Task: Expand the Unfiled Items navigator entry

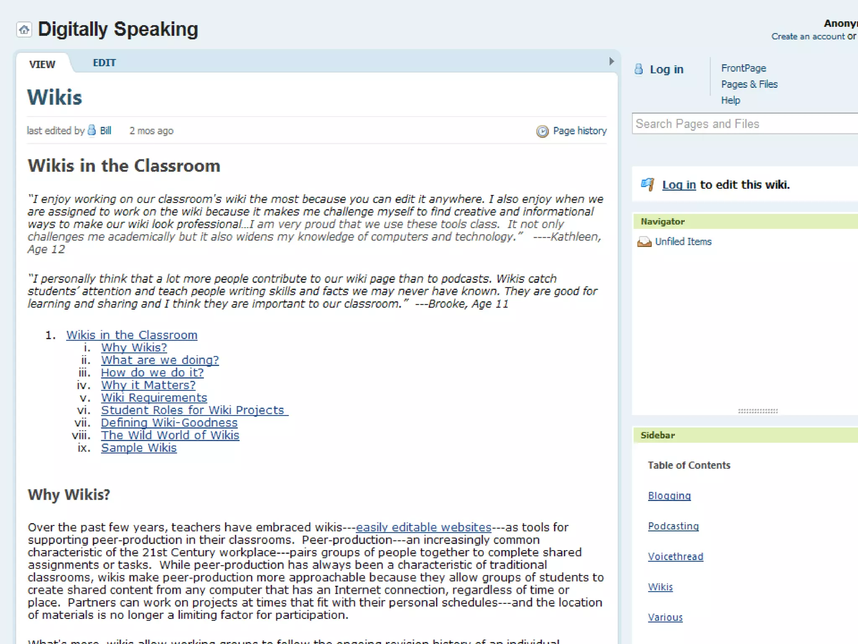Action: tap(683, 241)
